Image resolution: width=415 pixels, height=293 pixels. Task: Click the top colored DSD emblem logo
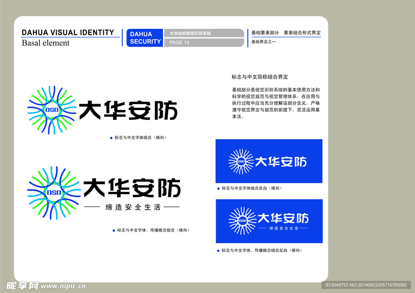[x=52, y=110]
